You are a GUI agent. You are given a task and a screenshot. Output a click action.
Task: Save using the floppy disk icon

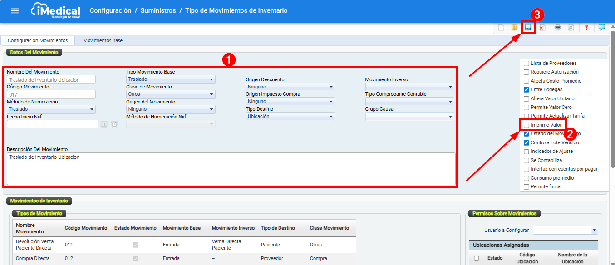(528, 27)
